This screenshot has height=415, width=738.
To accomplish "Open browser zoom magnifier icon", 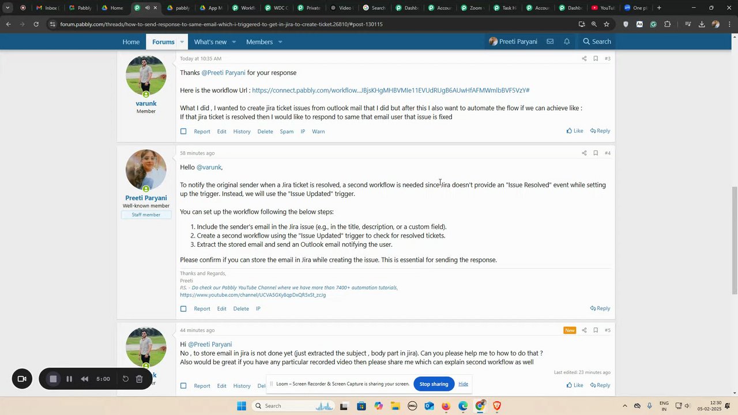I will pyautogui.click(x=594, y=24).
